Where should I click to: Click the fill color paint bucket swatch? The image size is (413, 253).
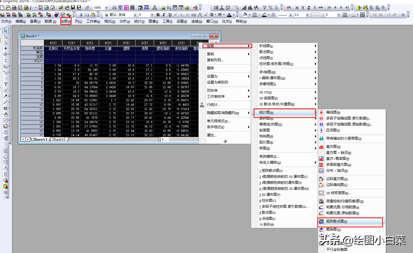point(245,15)
